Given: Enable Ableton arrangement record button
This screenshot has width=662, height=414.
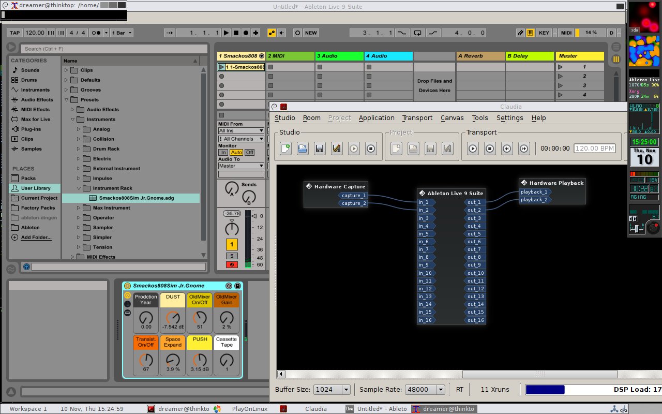Looking at the screenshot, I should pos(246,33).
